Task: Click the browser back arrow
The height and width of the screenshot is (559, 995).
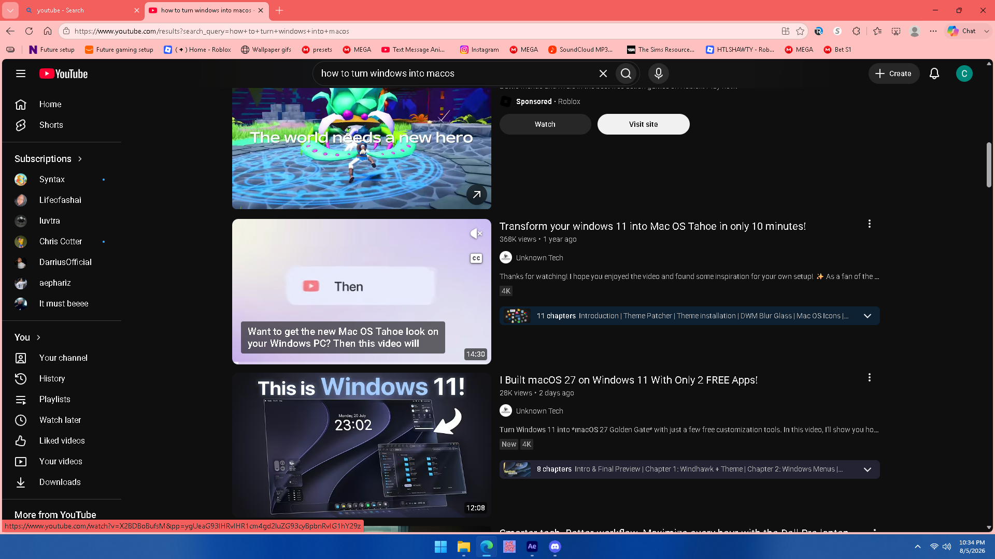Action: [10, 31]
